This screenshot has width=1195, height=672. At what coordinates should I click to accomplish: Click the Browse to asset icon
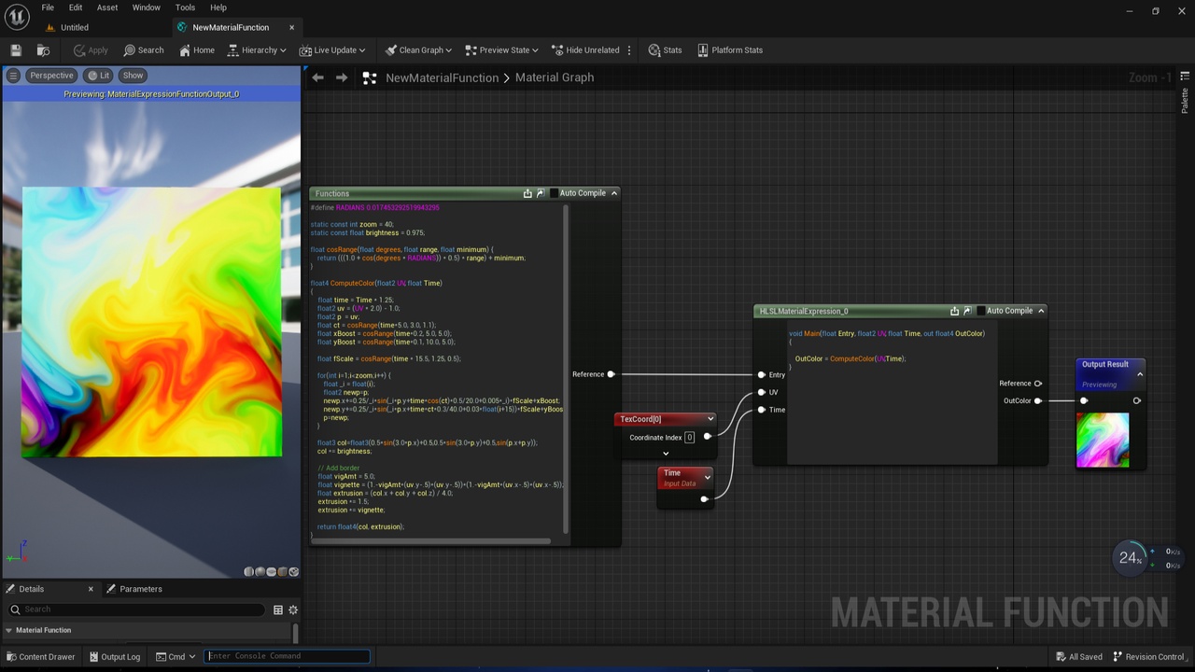click(x=43, y=50)
